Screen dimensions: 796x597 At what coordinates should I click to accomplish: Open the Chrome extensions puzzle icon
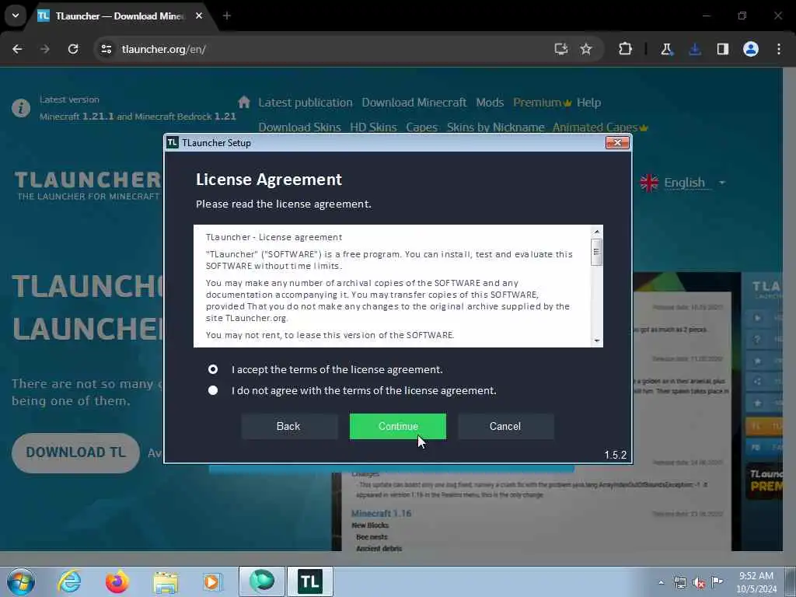626,49
